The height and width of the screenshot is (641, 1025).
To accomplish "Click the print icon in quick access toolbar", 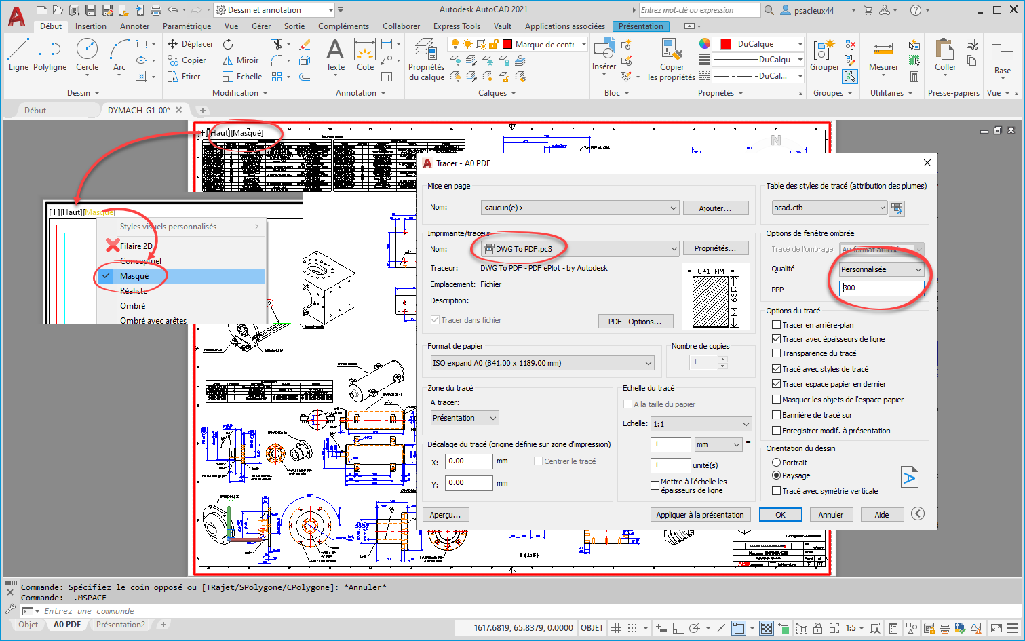I will (x=155, y=10).
